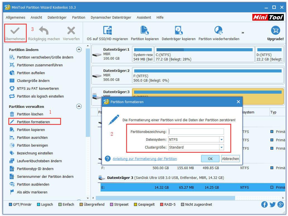The width and height of the screenshot is (288, 216).
Task: Select the D:(NTFS) partition block
Action: 269,54
